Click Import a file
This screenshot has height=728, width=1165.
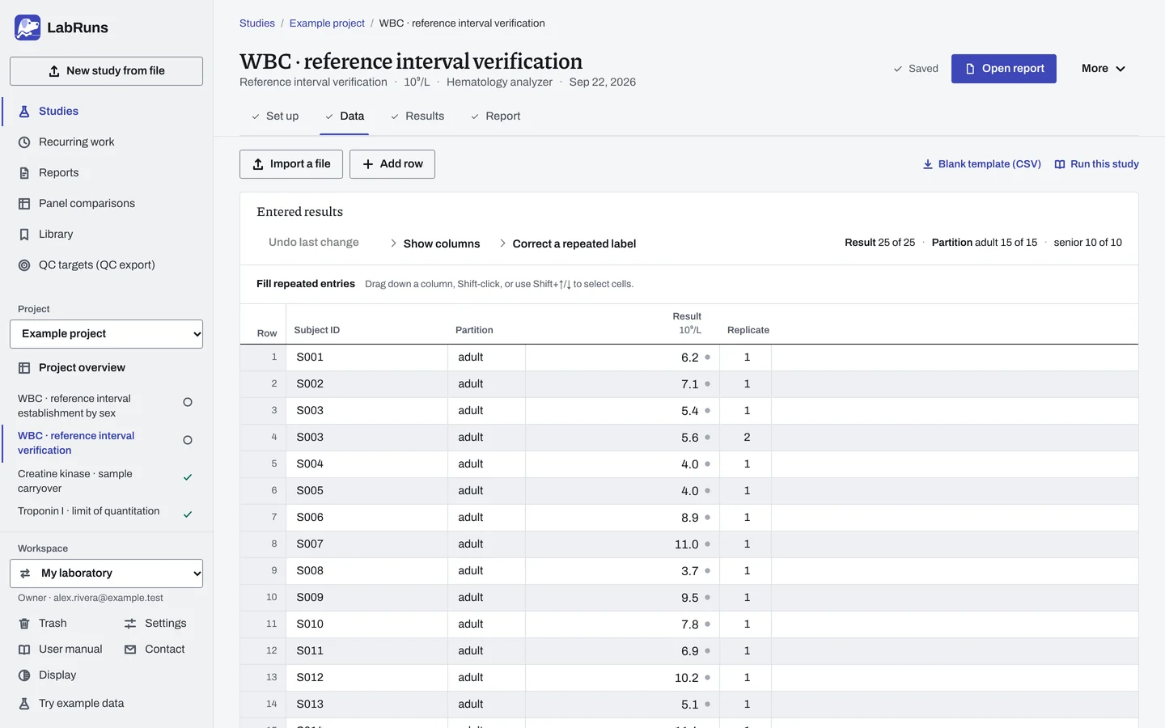coord(291,164)
